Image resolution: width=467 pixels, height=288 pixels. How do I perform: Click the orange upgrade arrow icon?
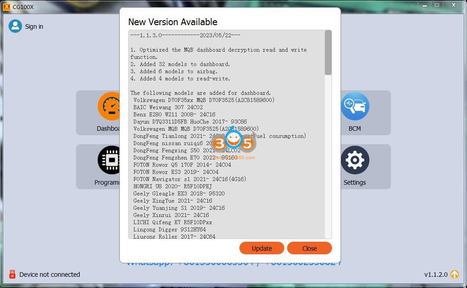coord(454,274)
